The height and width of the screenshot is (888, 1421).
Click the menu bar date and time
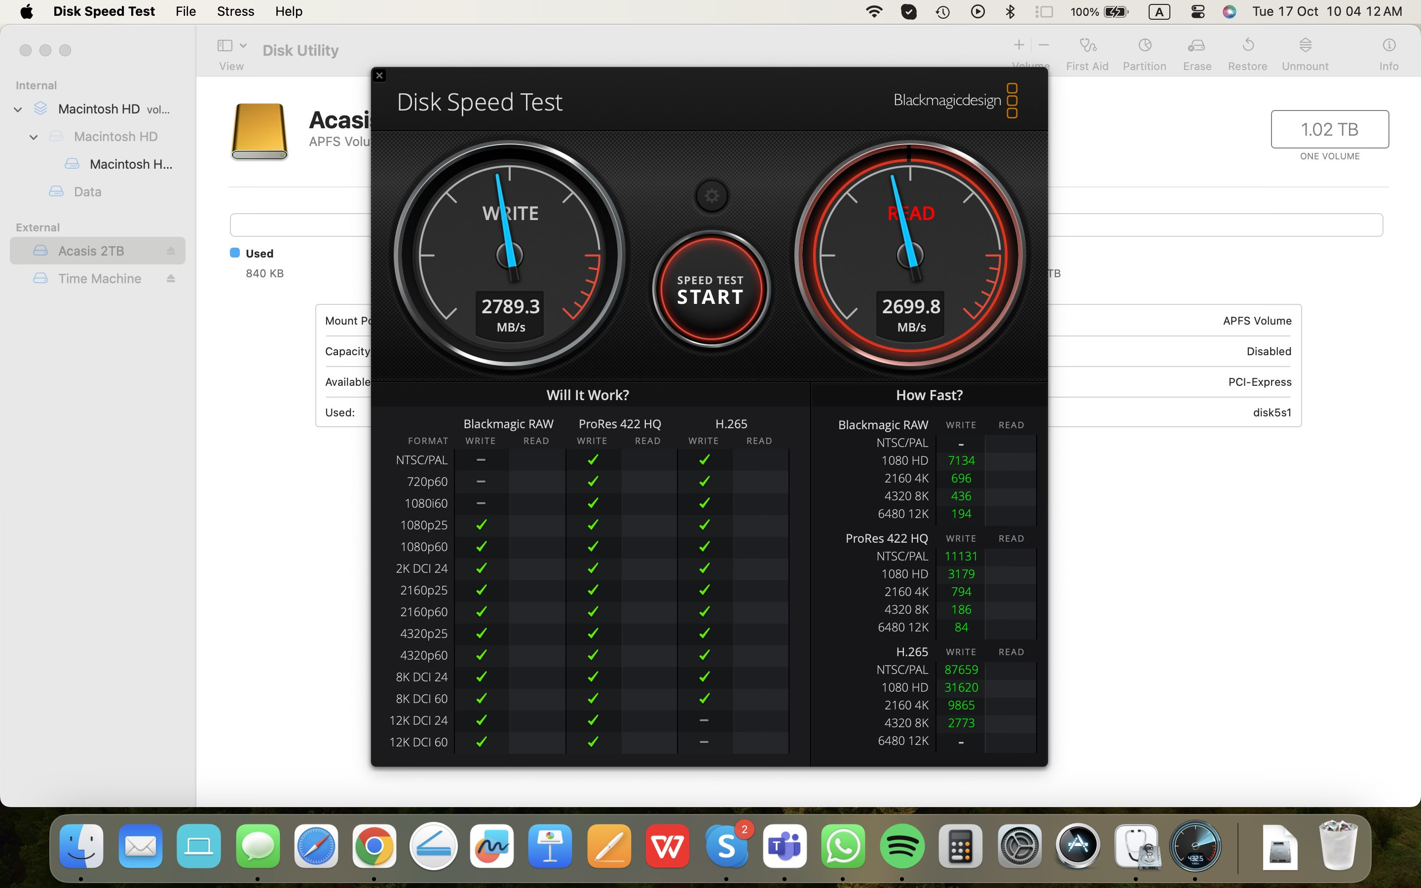coord(1327,11)
